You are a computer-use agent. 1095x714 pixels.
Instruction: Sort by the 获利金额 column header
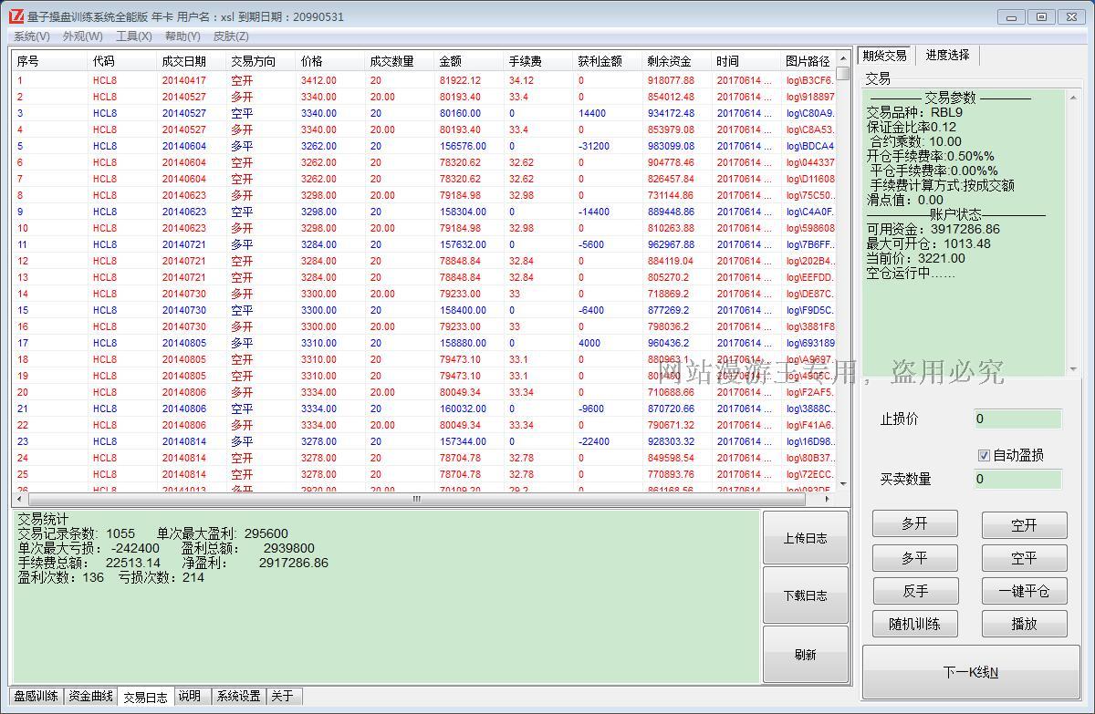point(610,61)
